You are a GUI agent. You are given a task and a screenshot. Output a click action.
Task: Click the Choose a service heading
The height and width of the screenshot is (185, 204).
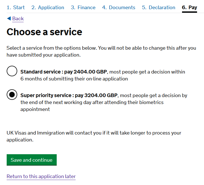(44, 32)
